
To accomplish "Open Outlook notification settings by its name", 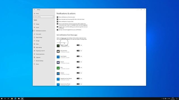I will [62, 73].
